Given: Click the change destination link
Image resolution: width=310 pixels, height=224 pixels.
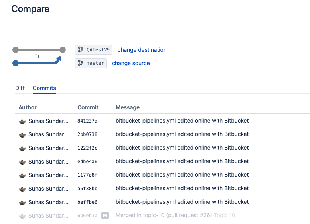Looking at the screenshot, I should [142, 50].
